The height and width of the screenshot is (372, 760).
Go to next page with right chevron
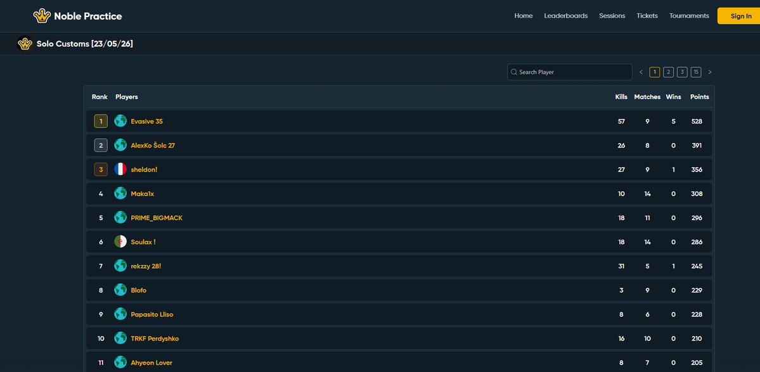(x=710, y=72)
